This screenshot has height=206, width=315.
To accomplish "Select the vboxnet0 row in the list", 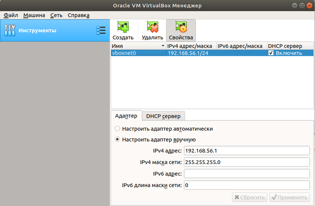I will [135, 53].
